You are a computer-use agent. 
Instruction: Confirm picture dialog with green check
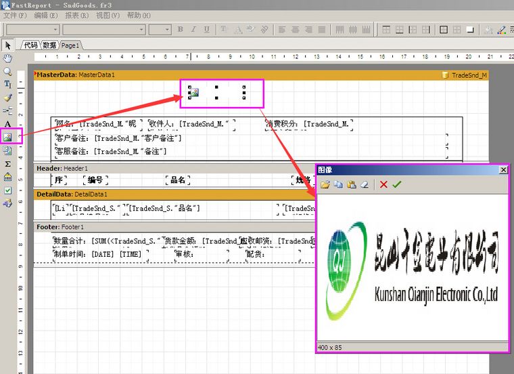(397, 184)
